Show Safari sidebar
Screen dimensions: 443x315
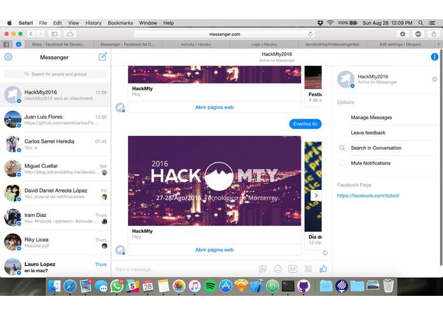coord(54,34)
